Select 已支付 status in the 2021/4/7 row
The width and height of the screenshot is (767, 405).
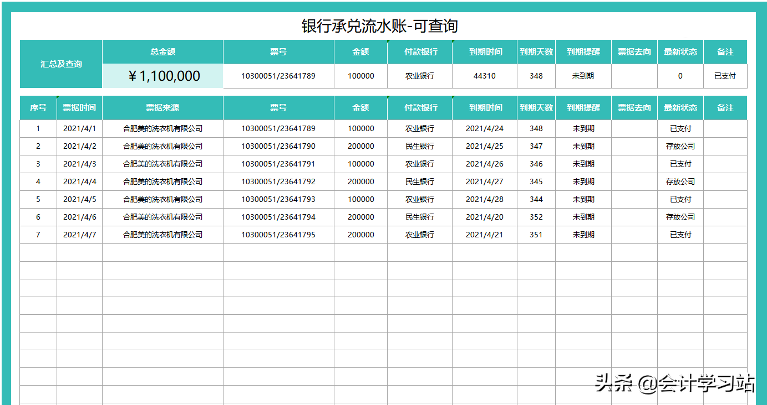tap(680, 235)
